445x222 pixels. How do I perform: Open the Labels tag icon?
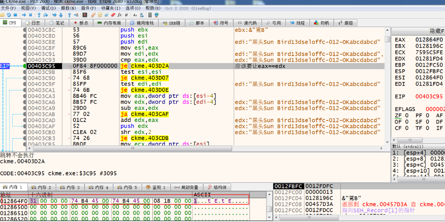[x=106, y=15]
